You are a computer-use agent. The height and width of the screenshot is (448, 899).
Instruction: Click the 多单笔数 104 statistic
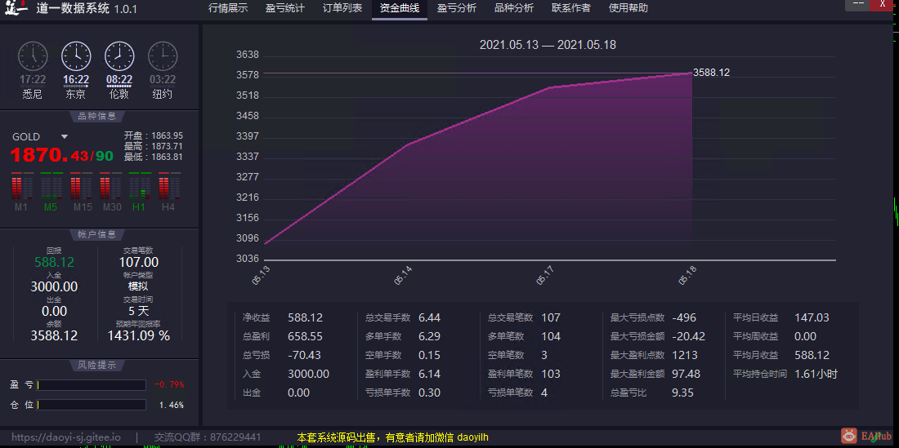pyautogui.click(x=524, y=336)
